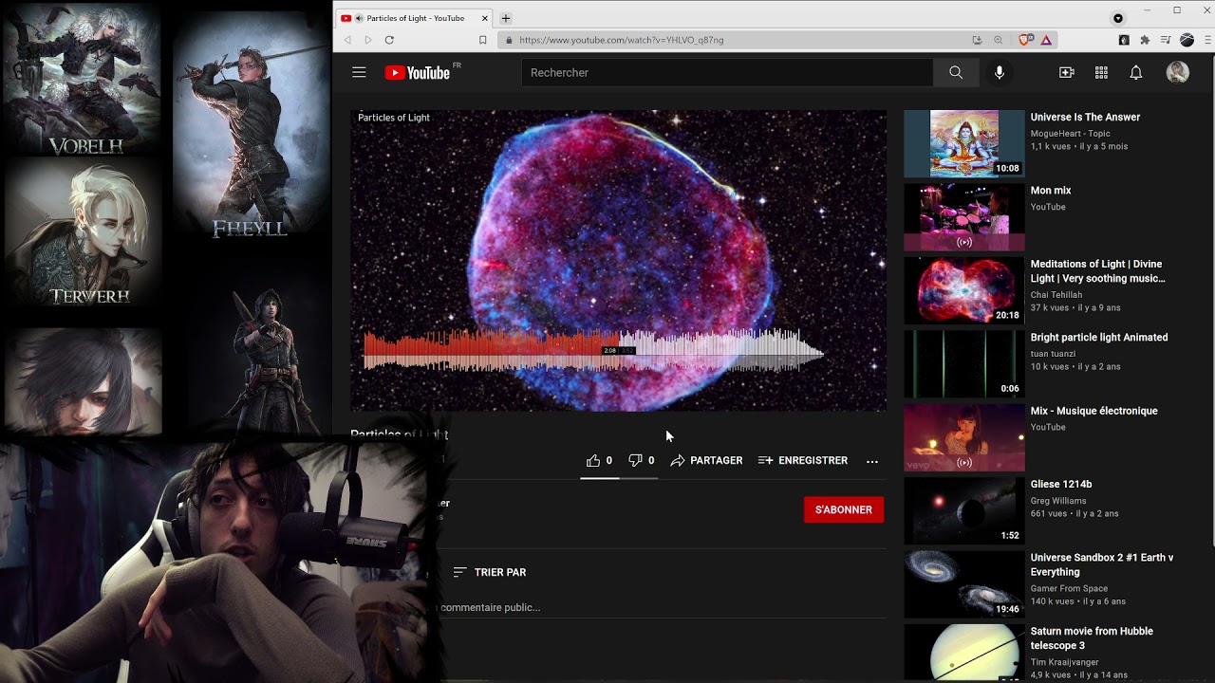Open the browser main menu
This screenshot has width=1215, height=683.
coord(1207,40)
